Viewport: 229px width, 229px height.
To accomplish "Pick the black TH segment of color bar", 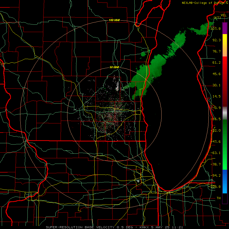I will click(x=225, y=198).
